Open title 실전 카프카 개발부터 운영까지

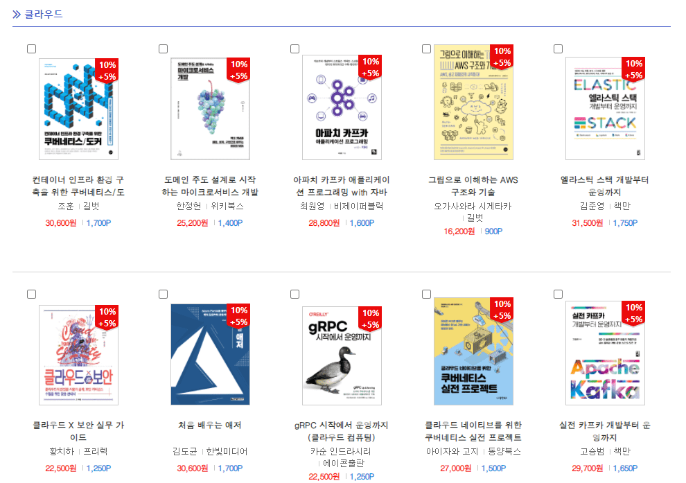click(x=605, y=431)
